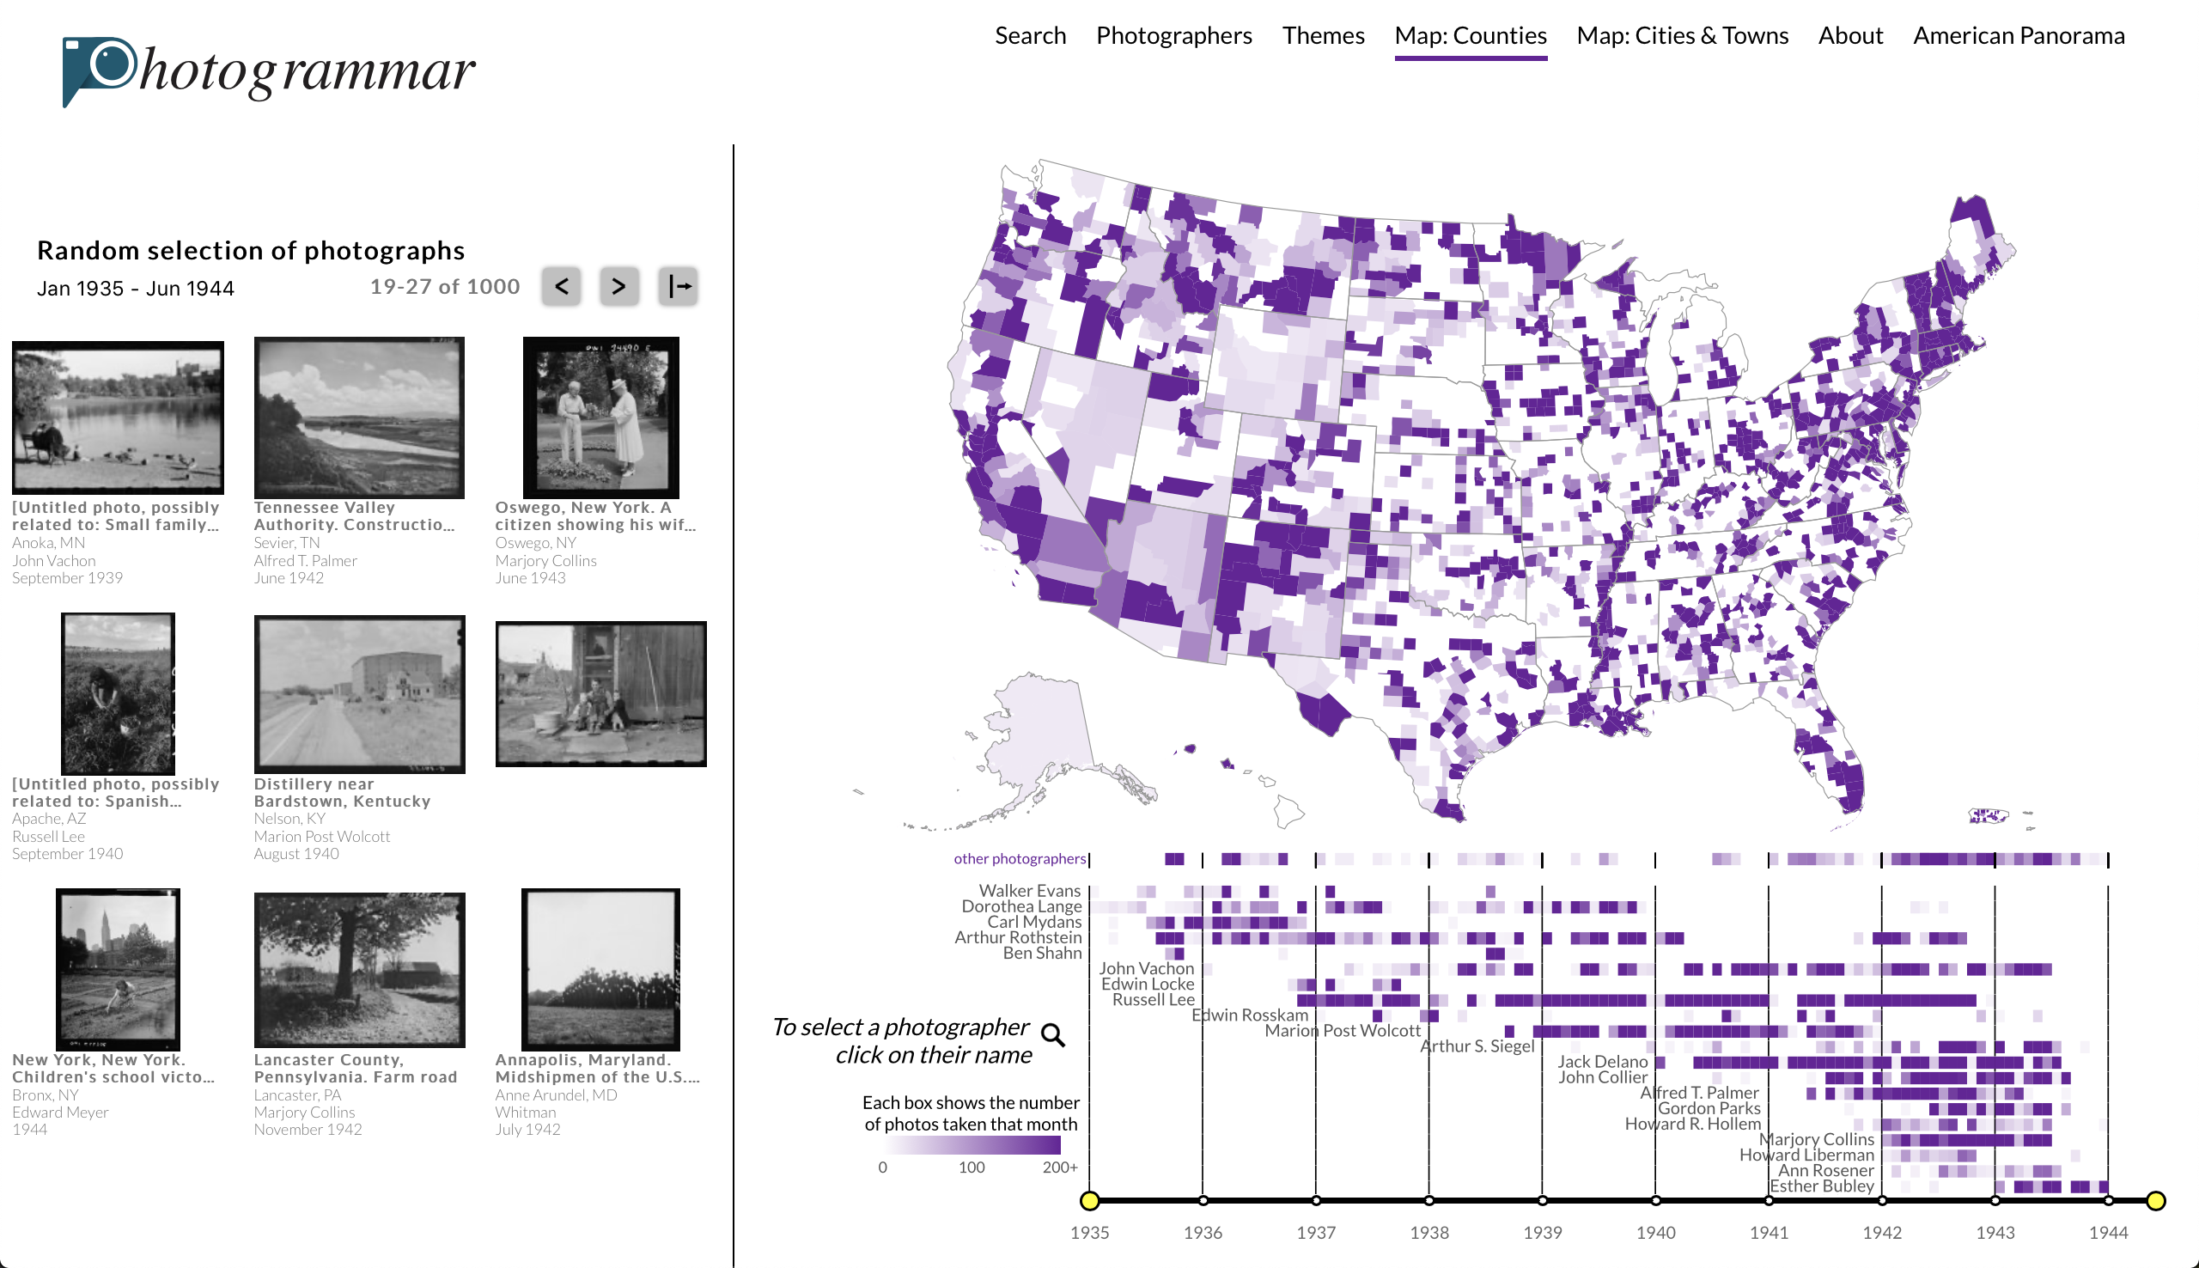Open the About page

(x=1850, y=35)
